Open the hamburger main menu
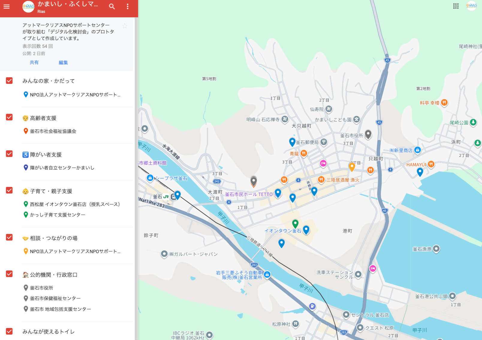The height and width of the screenshot is (340, 482). coord(7,7)
